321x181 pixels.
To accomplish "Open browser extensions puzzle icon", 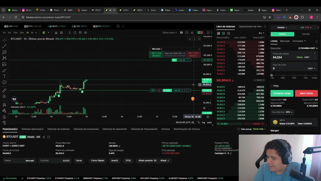I will [x=302, y=17].
